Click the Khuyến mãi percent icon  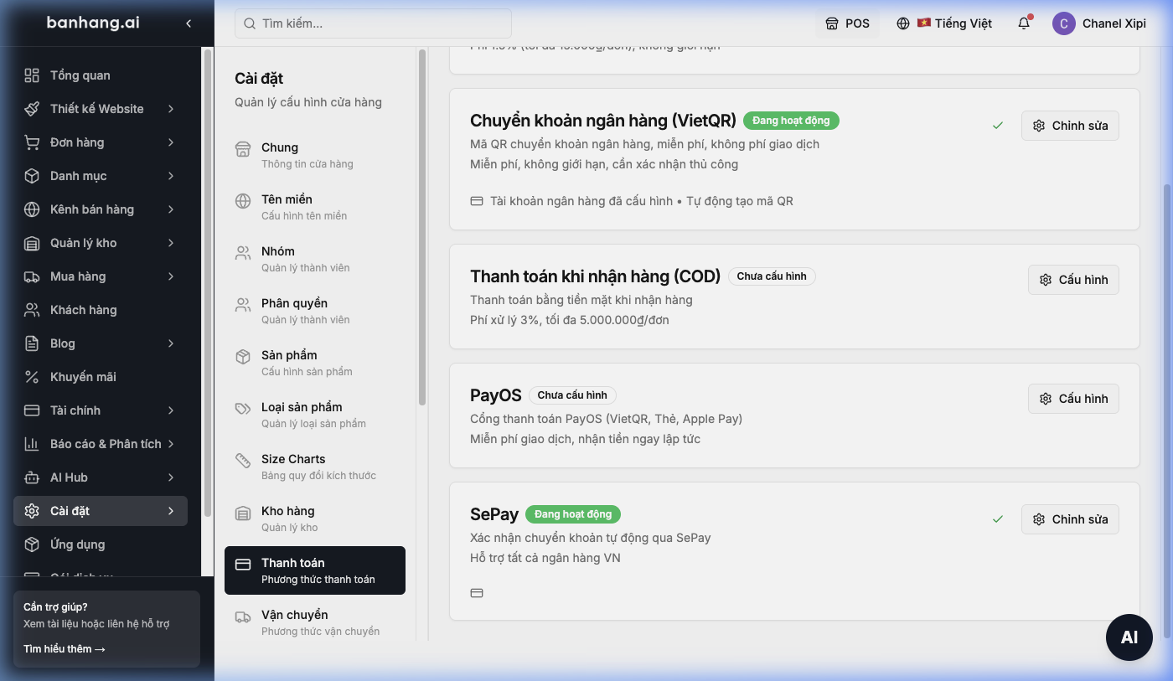32,377
